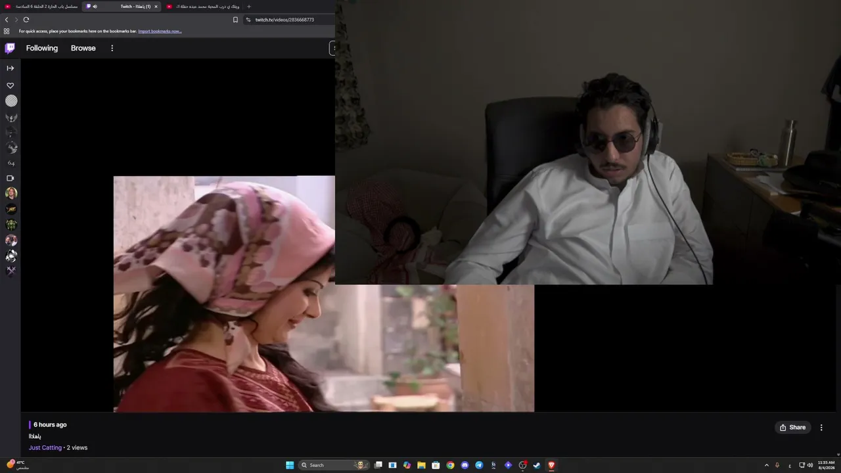Open Task View from the taskbar

pyautogui.click(x=378, y=465)
